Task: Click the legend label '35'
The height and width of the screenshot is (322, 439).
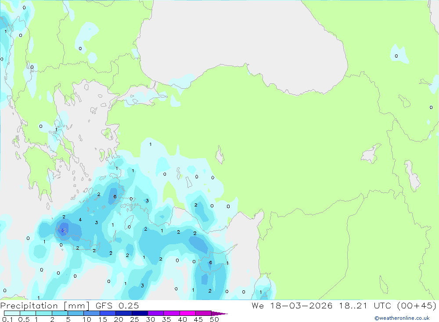Action: click(166, 319)
